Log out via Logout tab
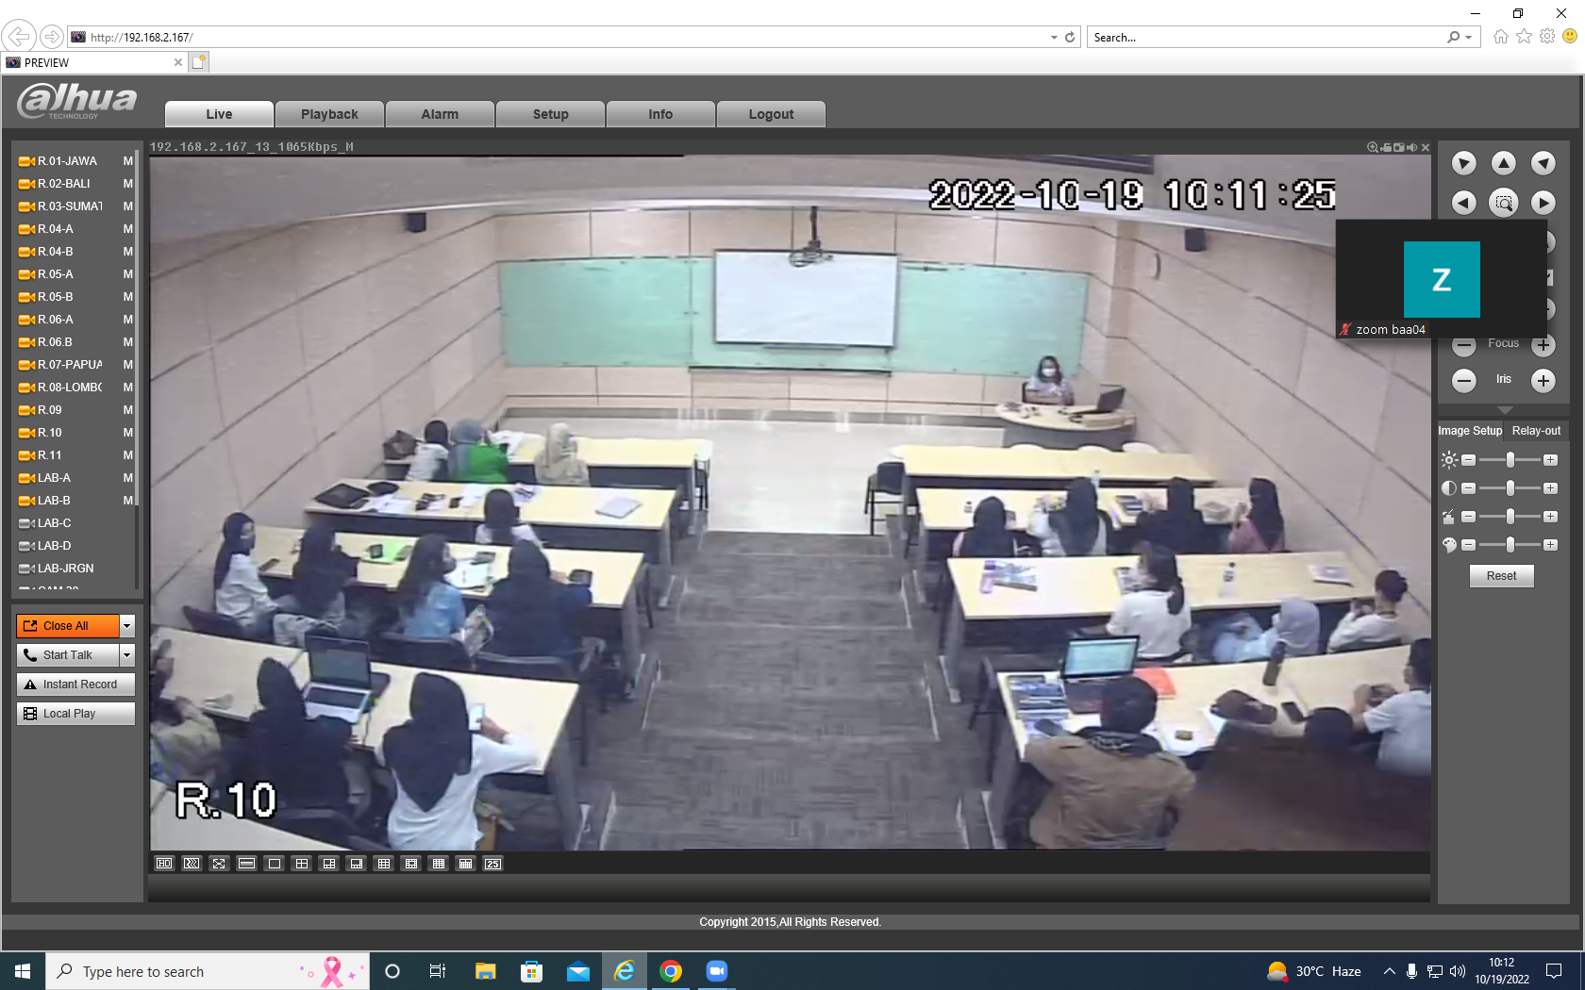The width and height of the screenshot is (1585, 990). click(x=771, y=114)
